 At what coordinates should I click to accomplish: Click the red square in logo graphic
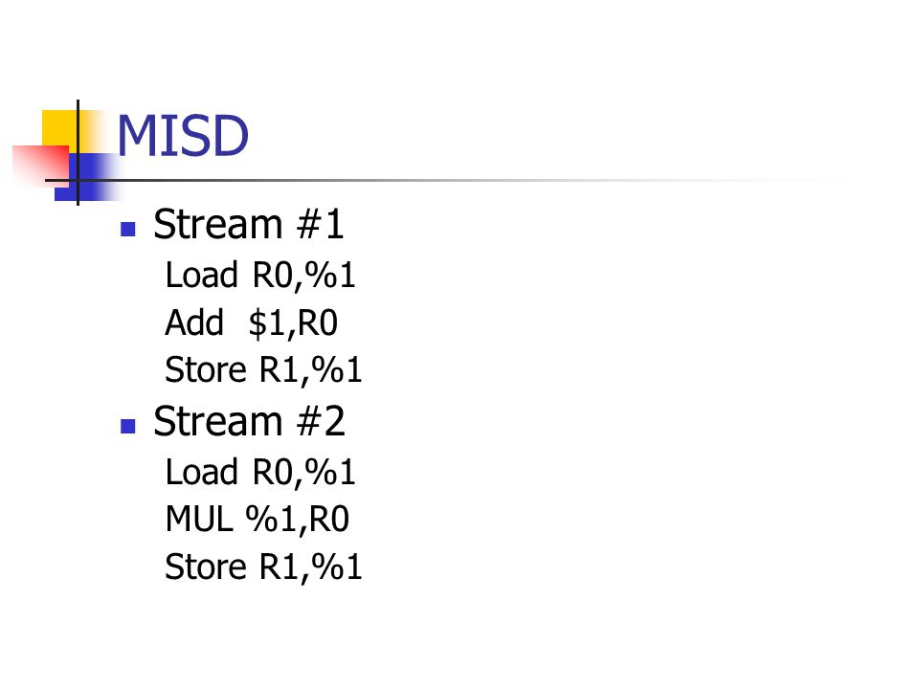point(41,164)
